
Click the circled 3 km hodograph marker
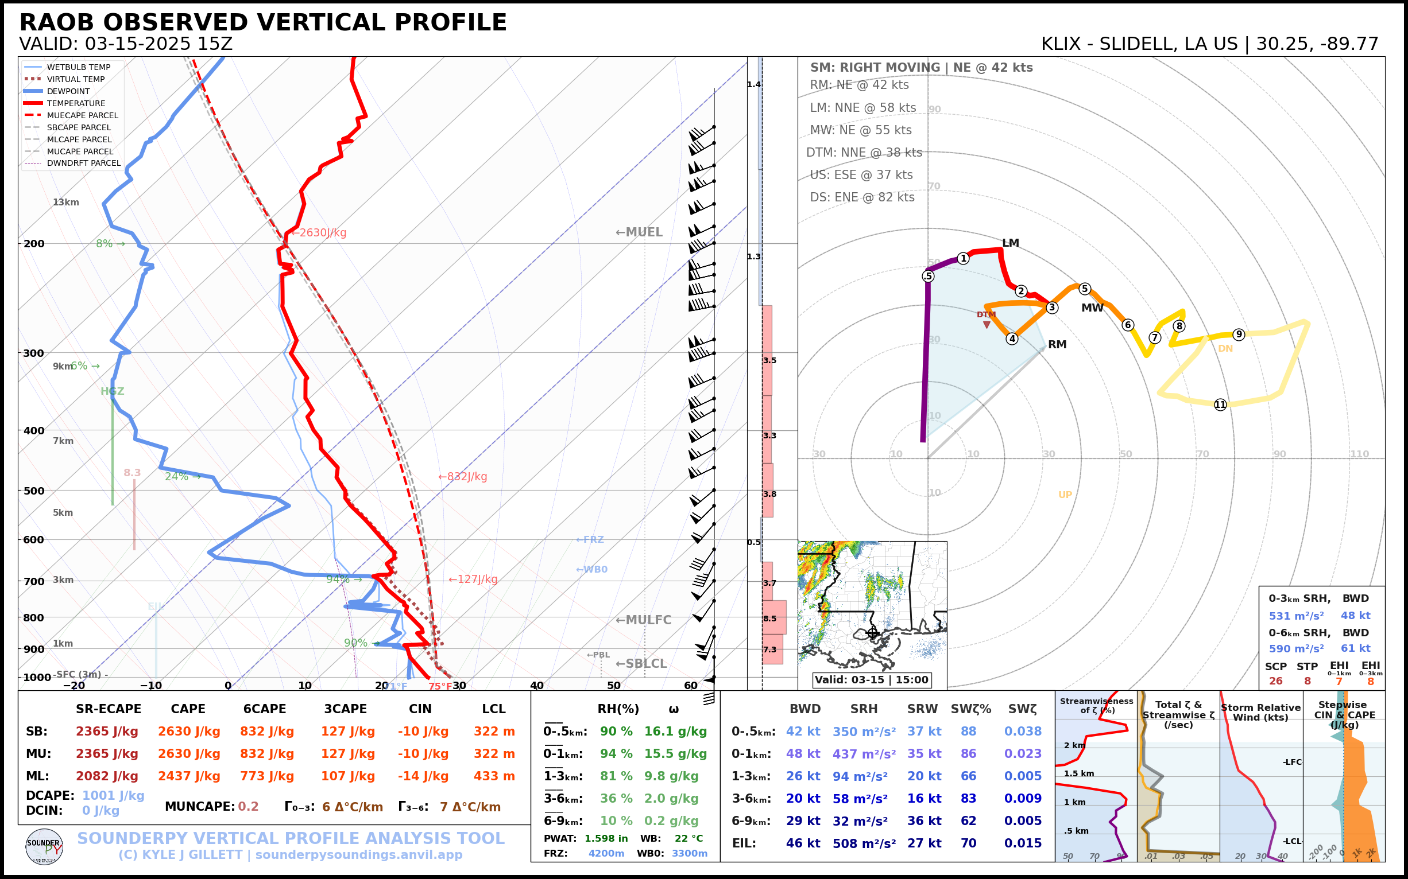pyautogui.click(x=1052, y=308)
